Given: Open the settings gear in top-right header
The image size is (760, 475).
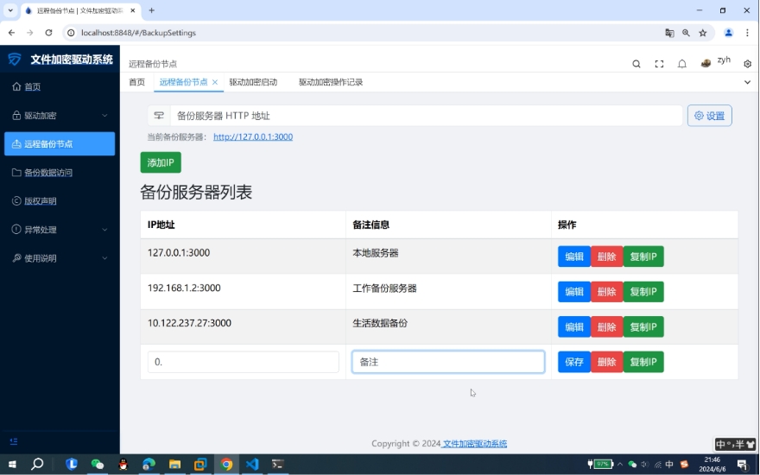Looking at the screenshot, I should [748, 64].
